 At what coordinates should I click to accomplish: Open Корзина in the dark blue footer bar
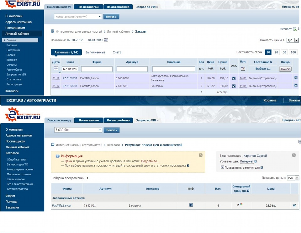[270, 100]
